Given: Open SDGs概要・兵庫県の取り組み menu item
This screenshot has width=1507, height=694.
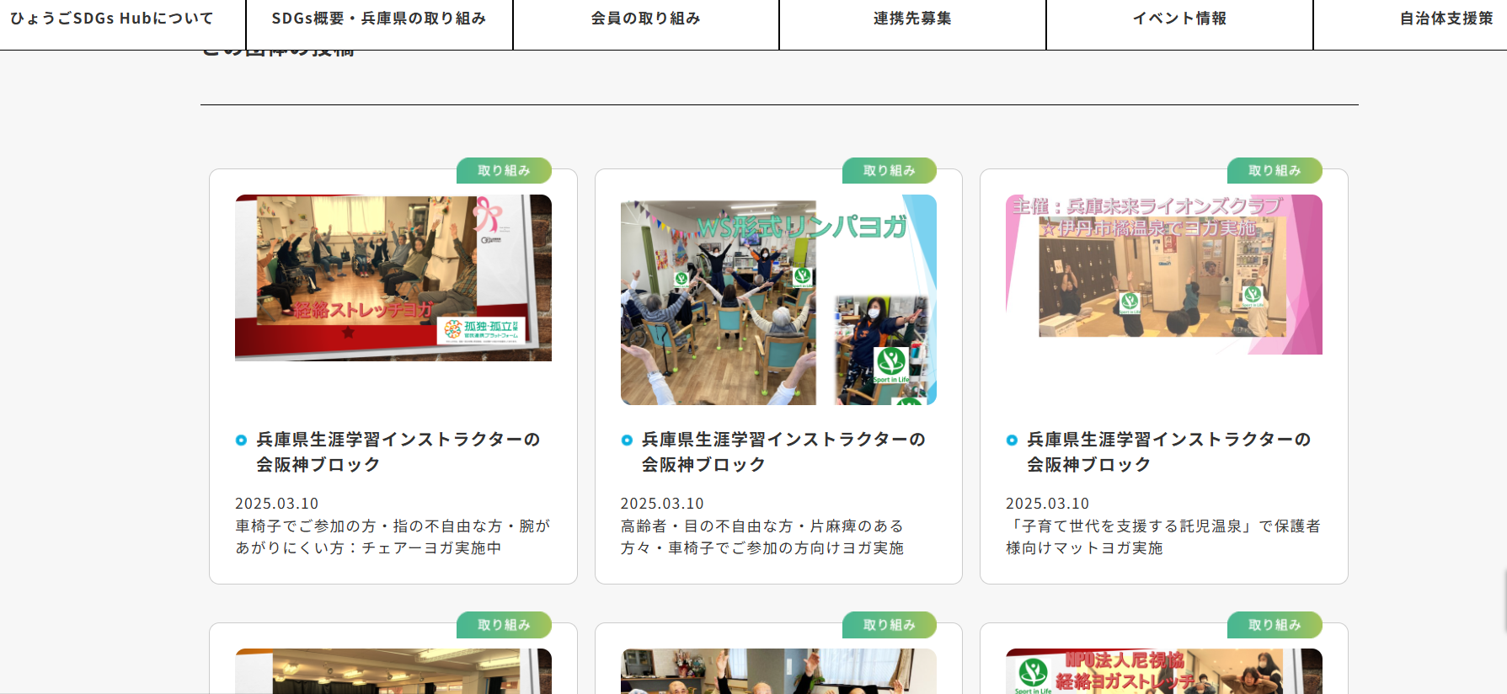Looking at the screenshot, I should click(x=379, y=19).
